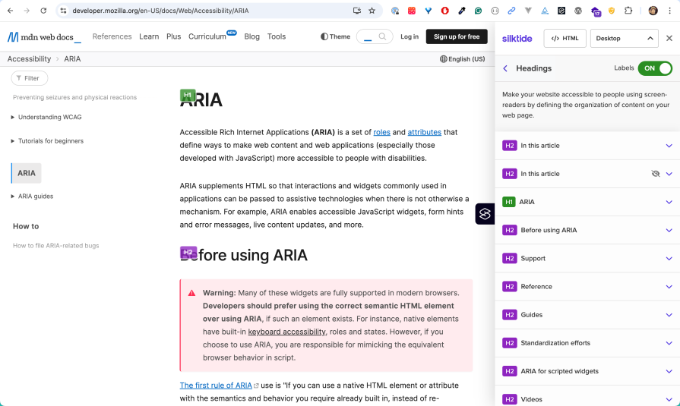Turn off the Labels toggle switch
680x406 pixels.
point(655,68)
